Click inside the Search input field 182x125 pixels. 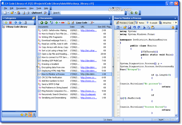click(x=93, y=13)
